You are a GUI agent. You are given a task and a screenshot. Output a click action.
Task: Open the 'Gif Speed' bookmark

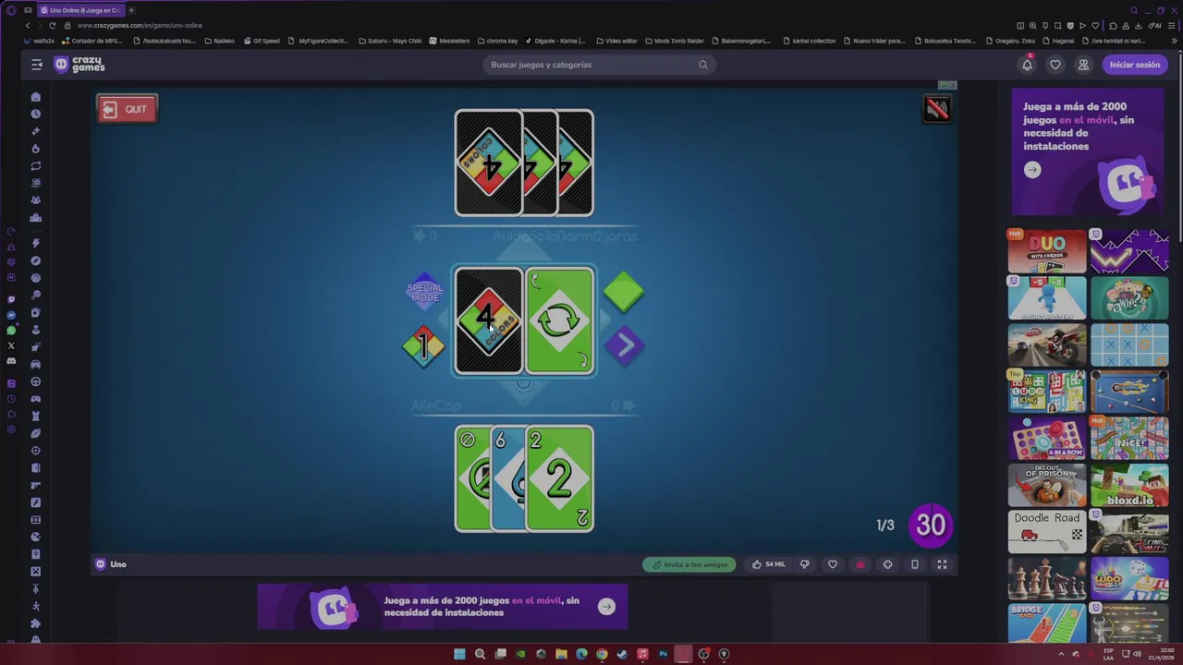pos(262,41)
